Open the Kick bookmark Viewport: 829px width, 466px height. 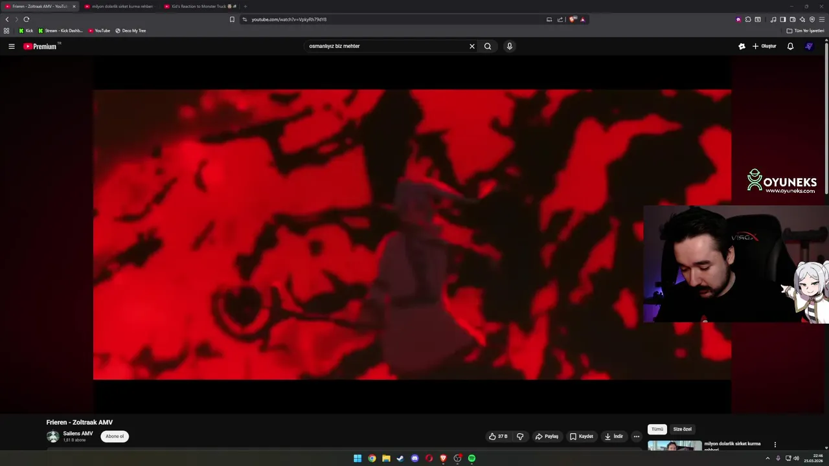click(26, 30)
